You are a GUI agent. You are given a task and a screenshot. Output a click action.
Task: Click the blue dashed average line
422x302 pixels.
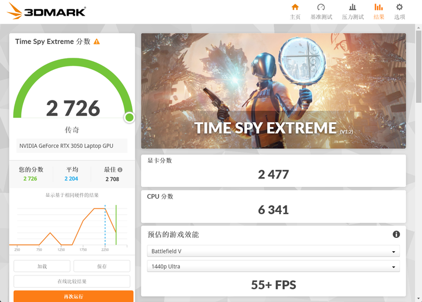coord(105,225)
